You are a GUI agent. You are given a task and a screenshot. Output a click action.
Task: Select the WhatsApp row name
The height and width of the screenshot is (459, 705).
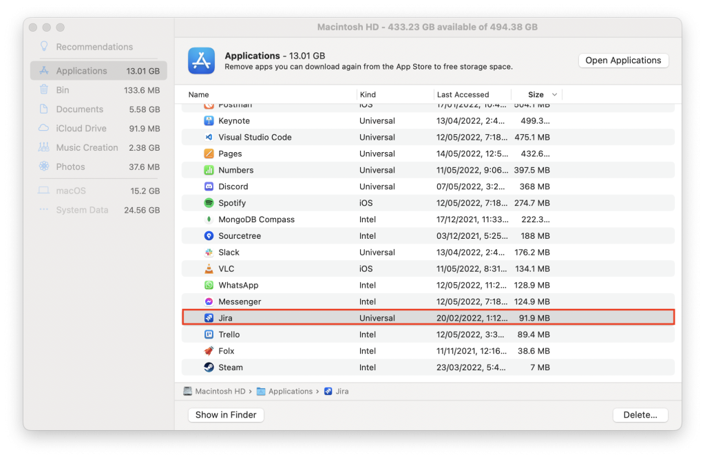[238, 285]
